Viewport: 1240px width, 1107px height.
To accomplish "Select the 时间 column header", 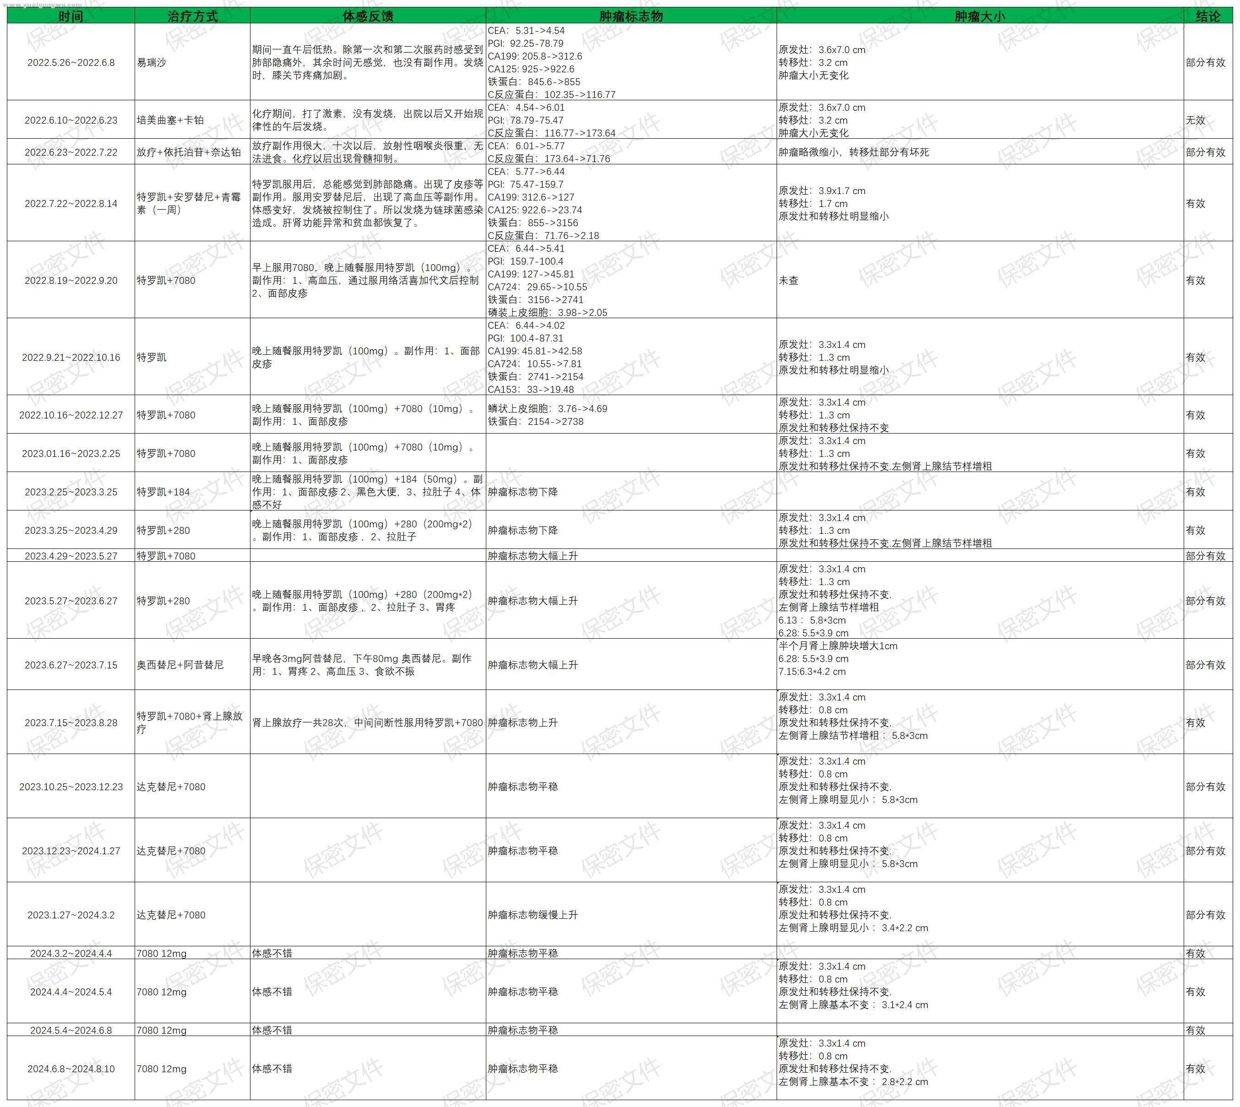I will [71, 16].
